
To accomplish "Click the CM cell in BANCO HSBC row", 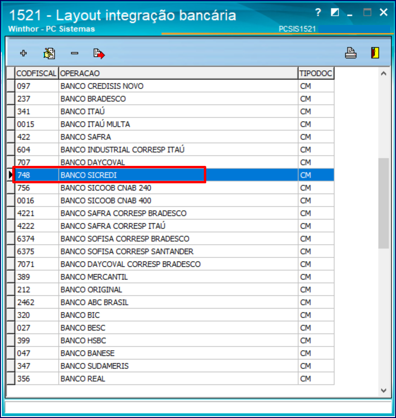I will (x=316, y=340).
